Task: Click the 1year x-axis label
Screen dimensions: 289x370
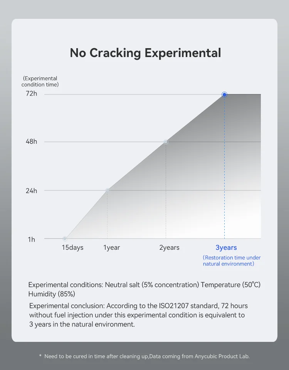Action: coord(112,247)
